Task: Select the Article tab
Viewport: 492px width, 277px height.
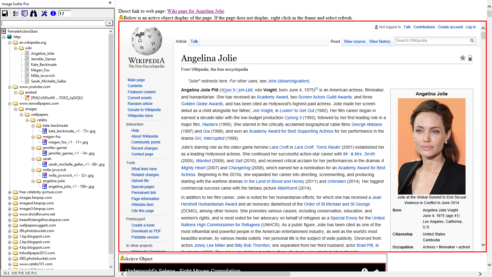Action: (x=181, y=41)
